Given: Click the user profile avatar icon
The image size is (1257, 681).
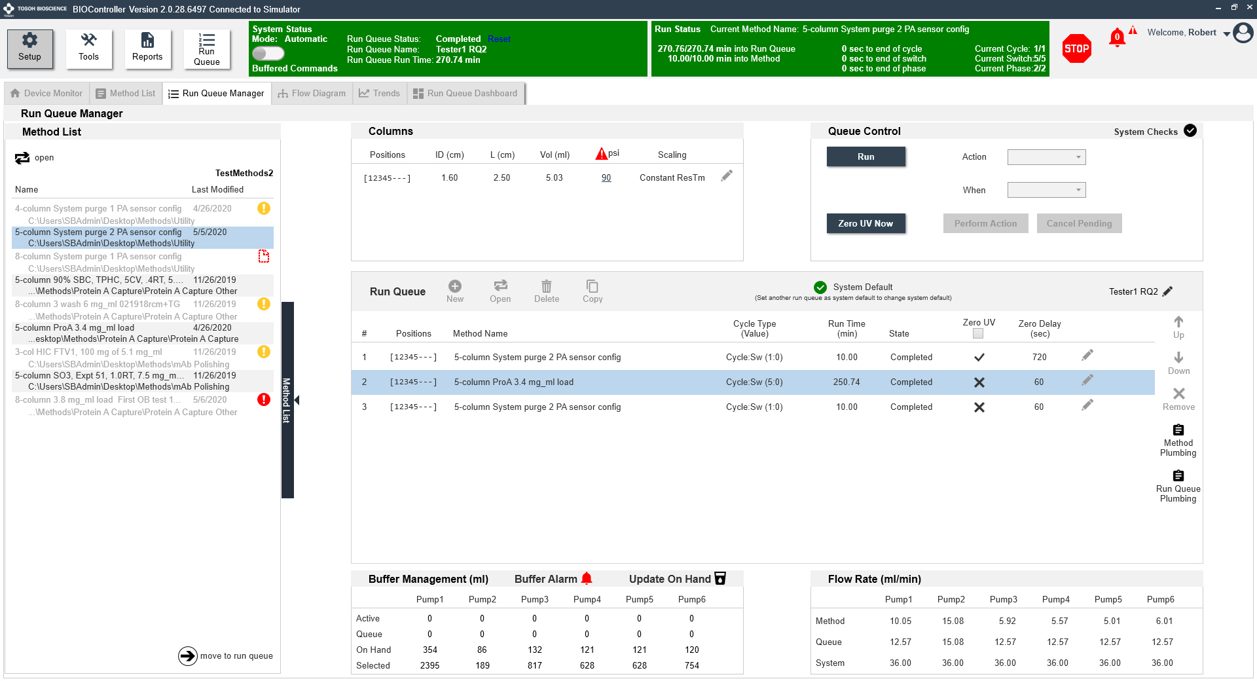Looking at the screenshot, I should (1243, 33).
